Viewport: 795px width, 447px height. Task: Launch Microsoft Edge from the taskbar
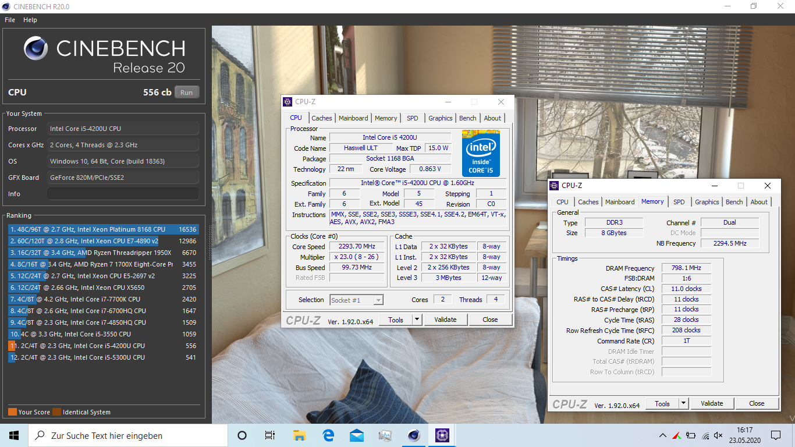coord(328,435)
